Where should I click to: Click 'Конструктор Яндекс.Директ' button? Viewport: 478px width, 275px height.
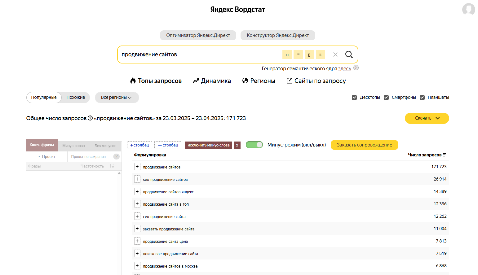coord(278,35)
